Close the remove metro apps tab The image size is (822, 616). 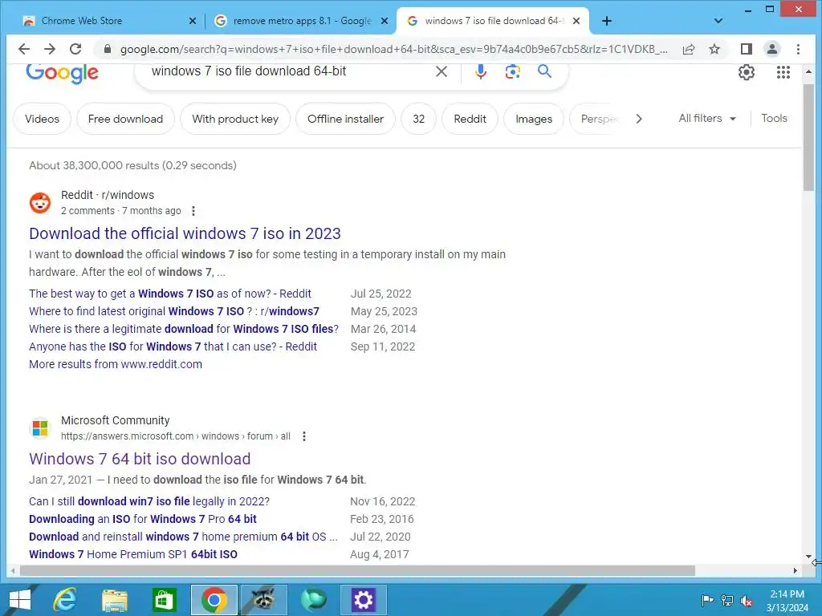[x=385, y=21]
